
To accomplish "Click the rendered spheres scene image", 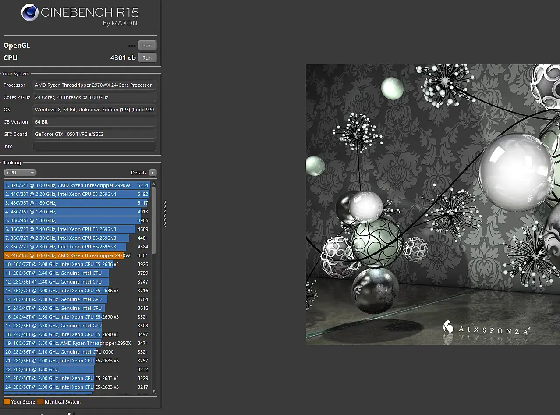I will pyautogui.click(x=433, y=205).
